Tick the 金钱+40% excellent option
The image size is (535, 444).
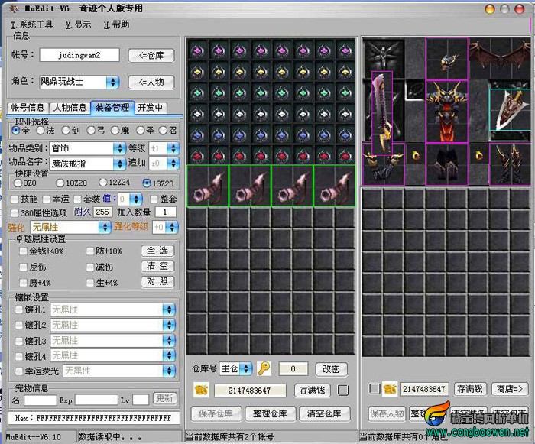pyautogui.click(x=23, y=251)
